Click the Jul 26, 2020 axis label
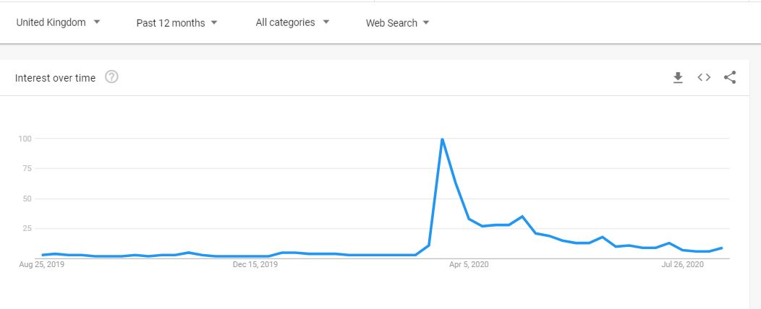Image resolution: width=761 pixels, height=309 pixels. [682, 264]
